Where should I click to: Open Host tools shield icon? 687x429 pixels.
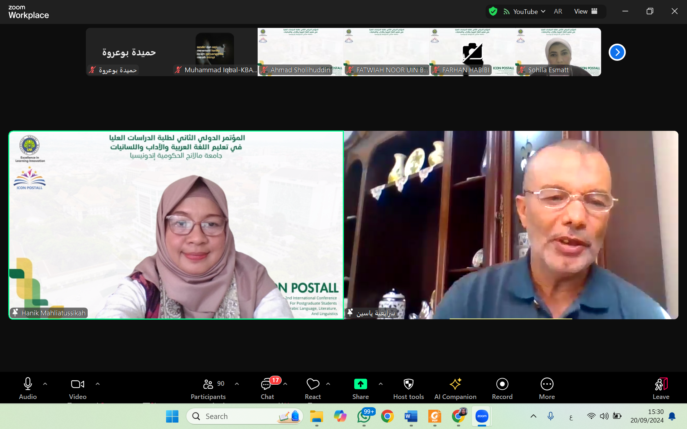(x=408, y=384)
